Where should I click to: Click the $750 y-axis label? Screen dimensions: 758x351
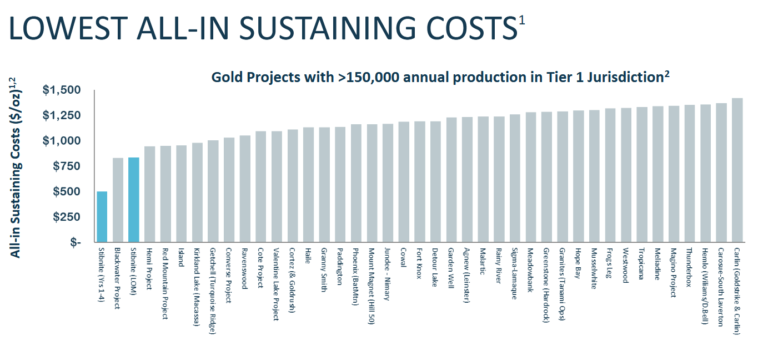click(66, 166)
